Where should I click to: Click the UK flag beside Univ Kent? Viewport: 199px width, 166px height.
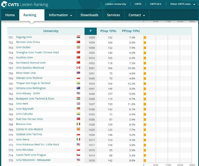coord(78,104)
